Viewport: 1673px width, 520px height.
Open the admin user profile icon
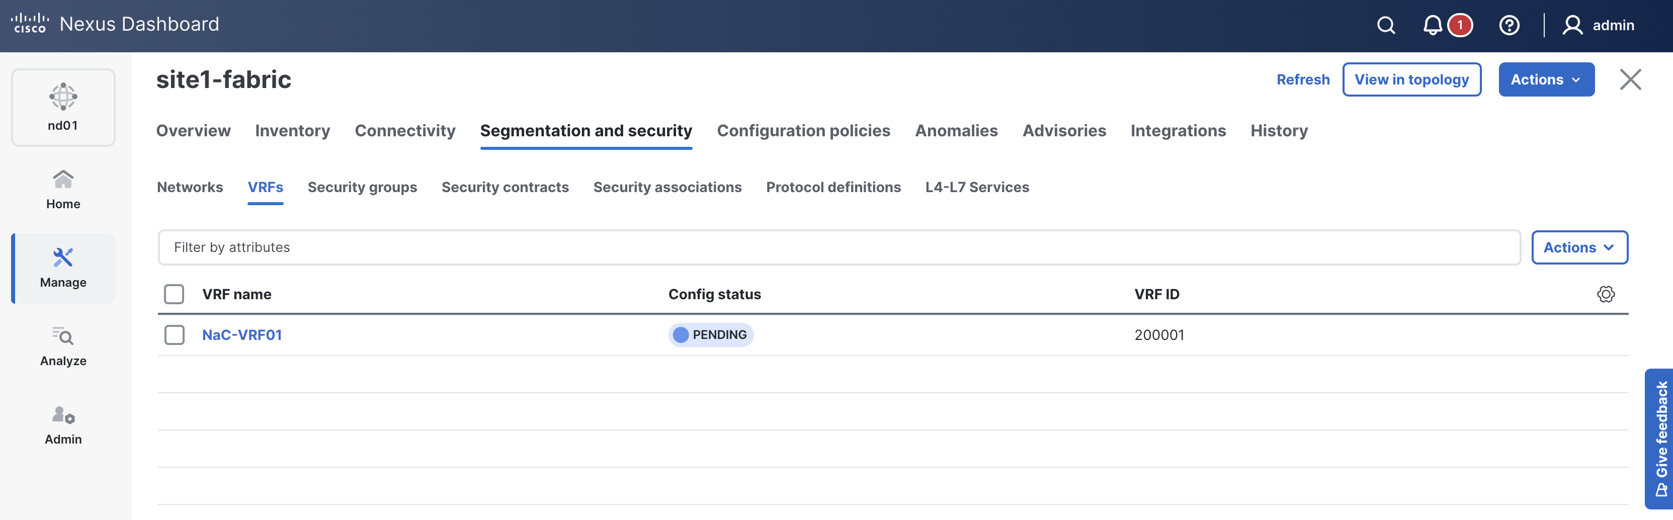tap(1572, 25)
